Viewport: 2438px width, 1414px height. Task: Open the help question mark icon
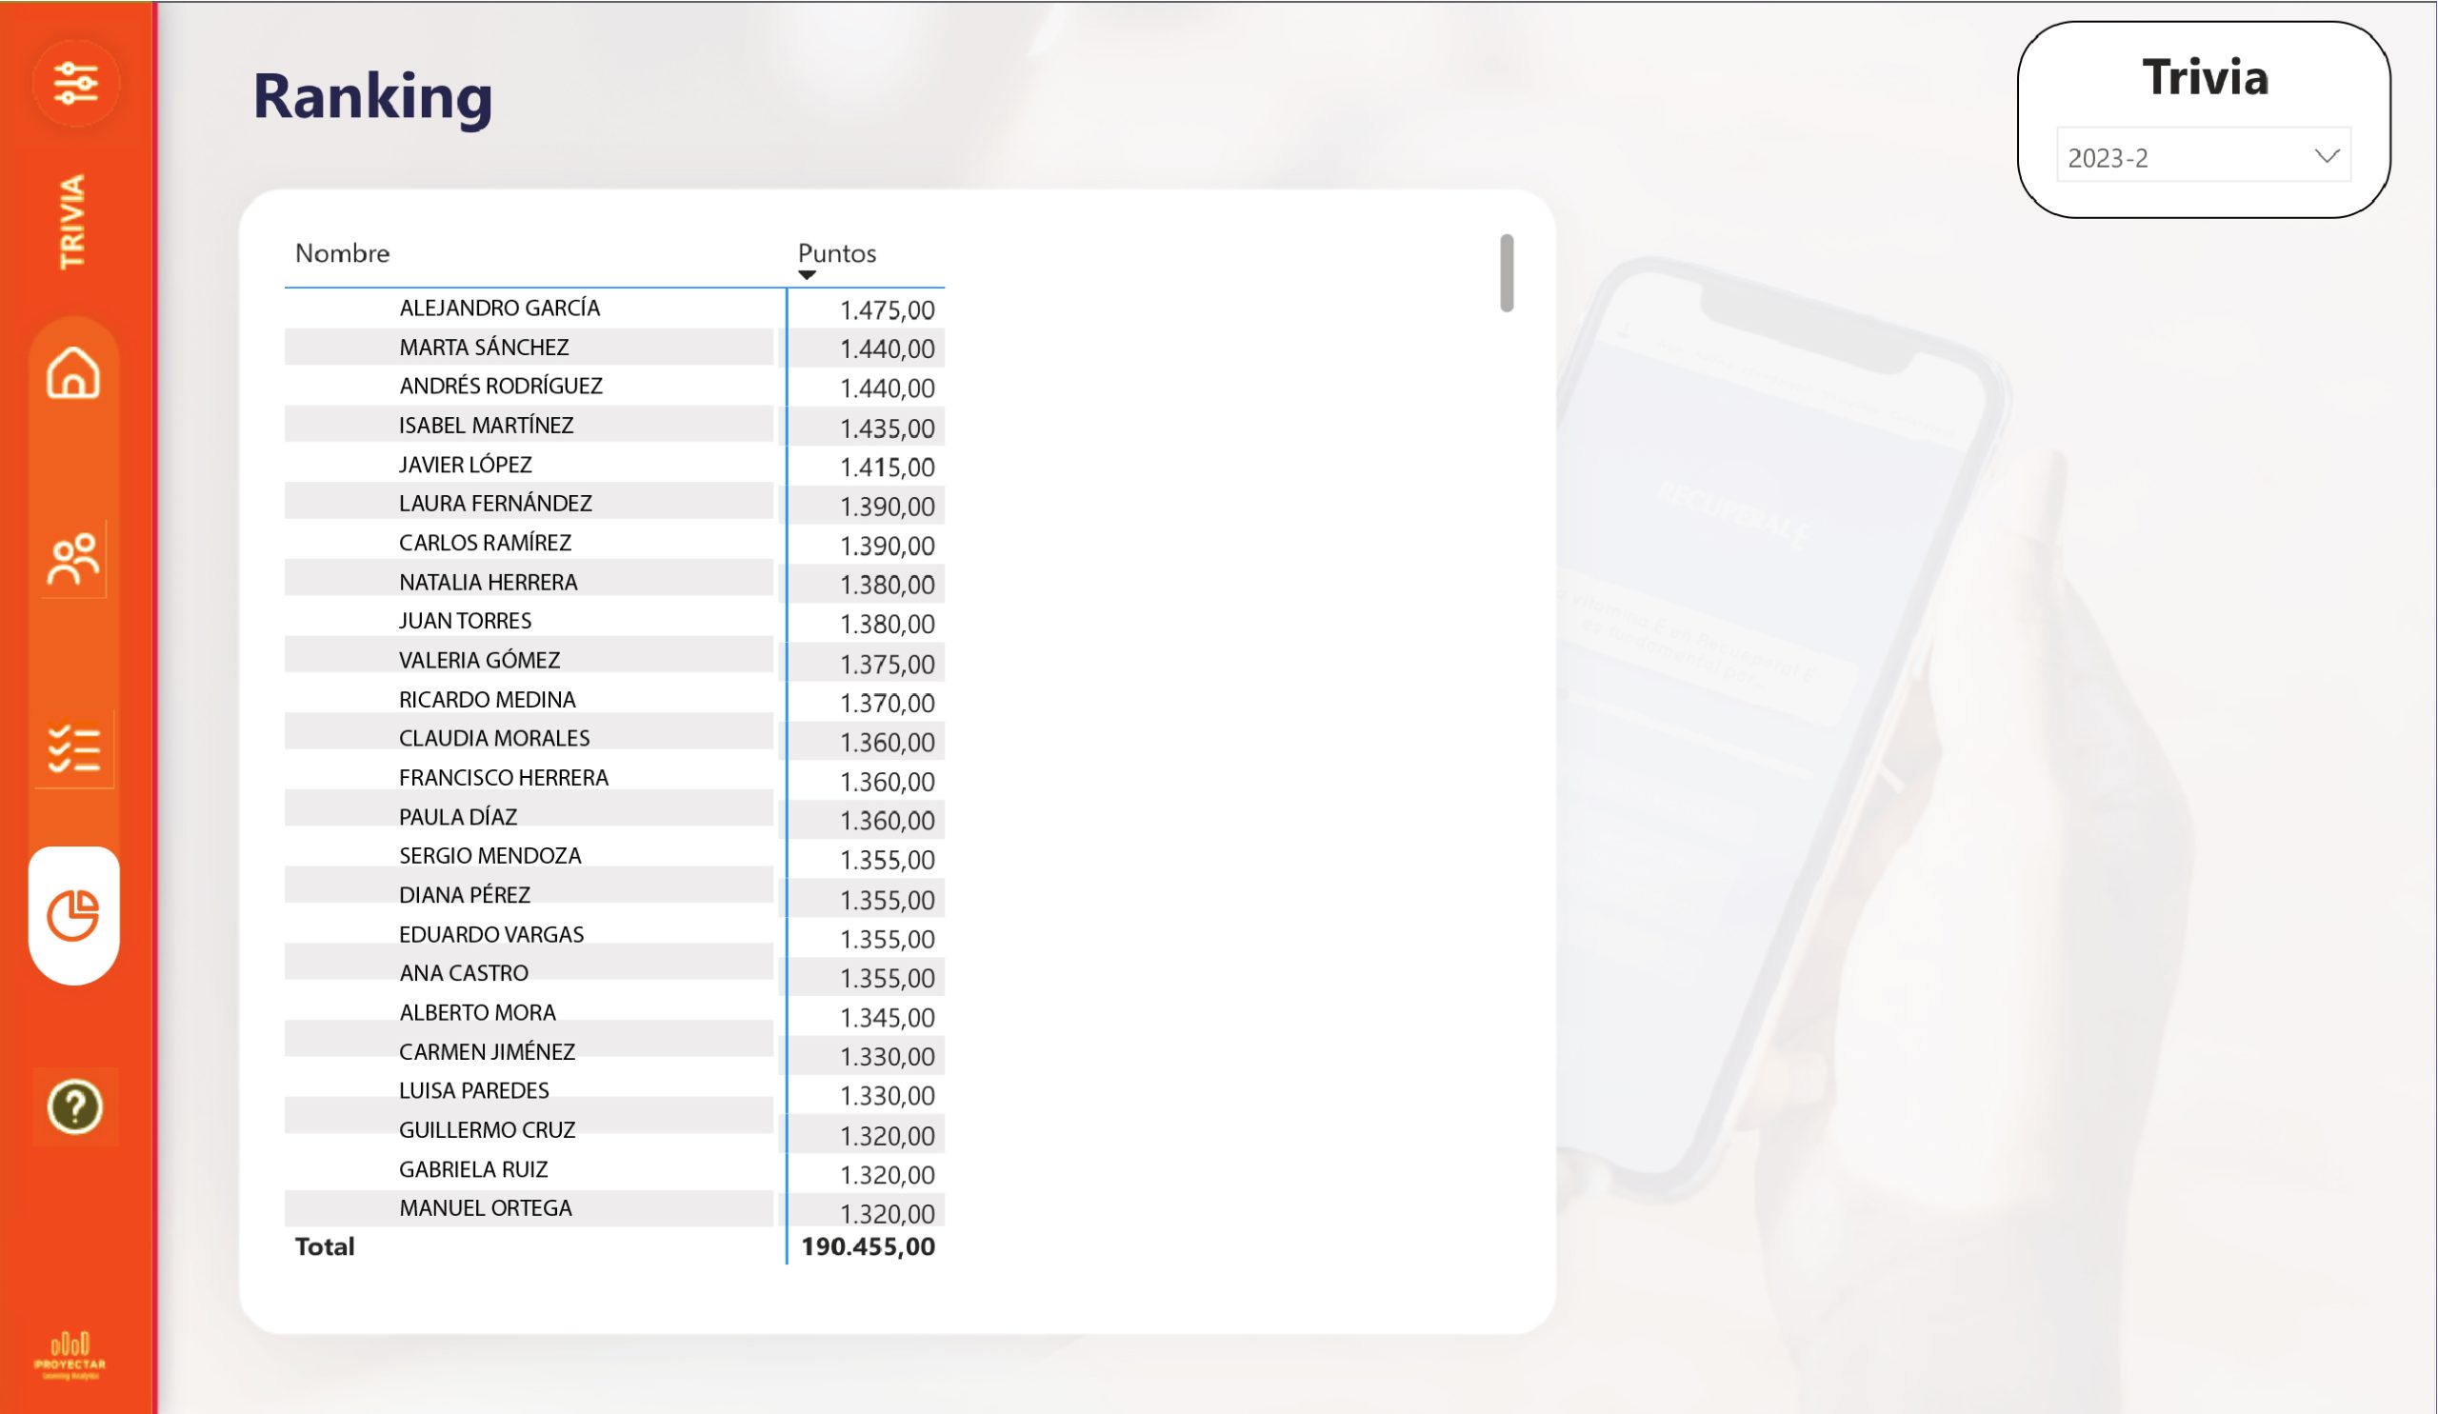pos(74,1106)
